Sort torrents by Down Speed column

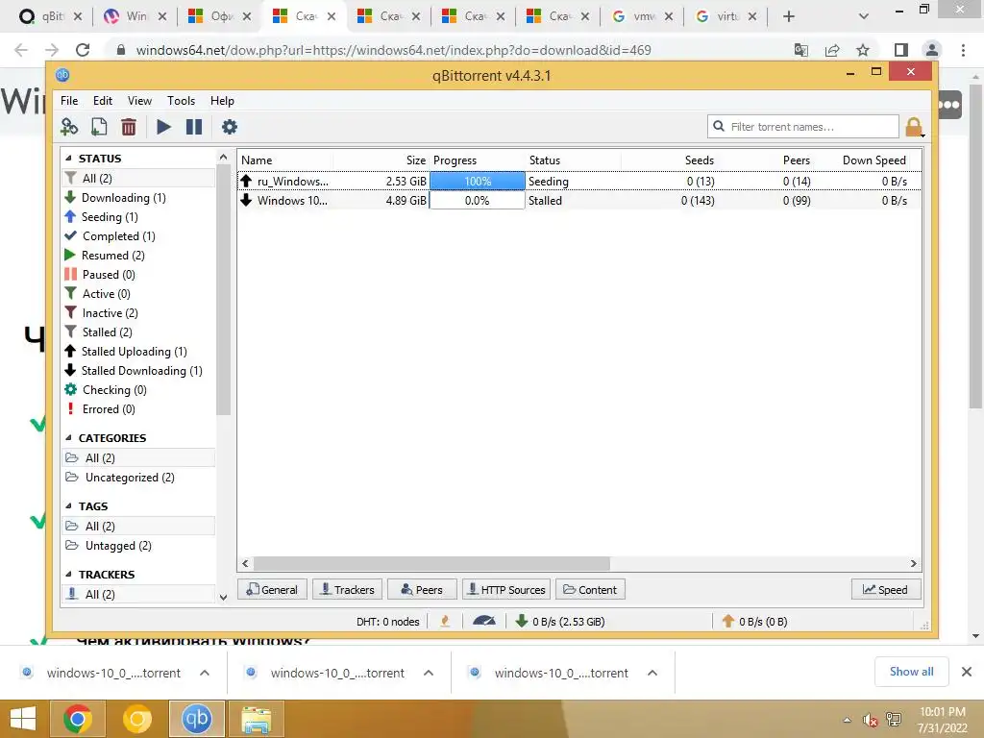tap(873, 160)
